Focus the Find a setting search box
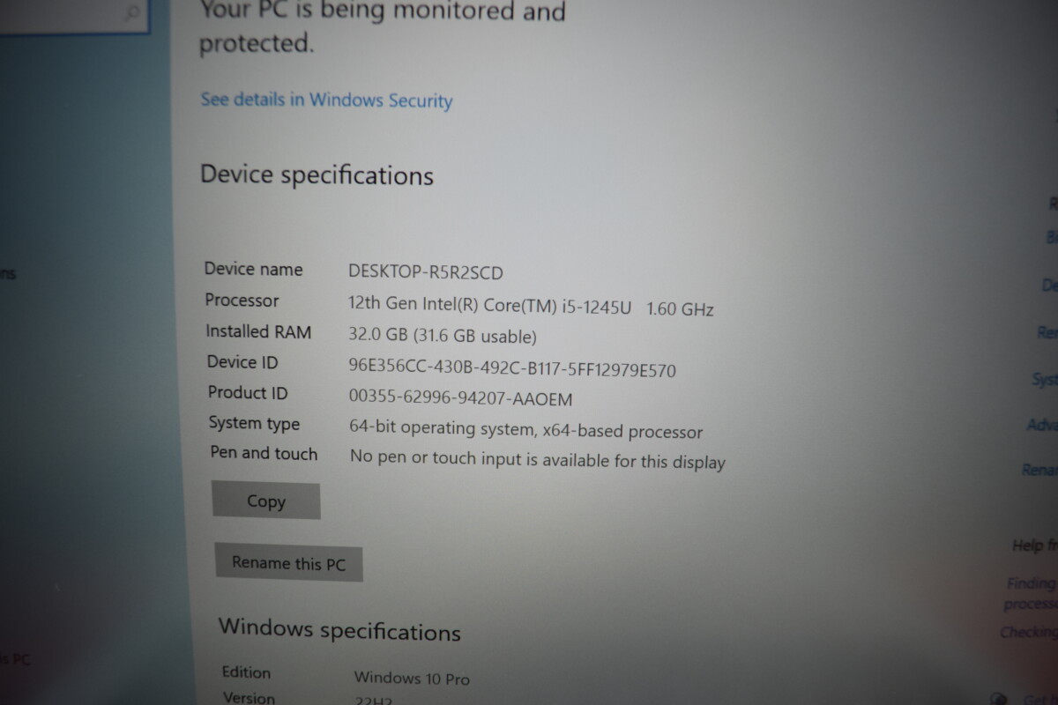This screenshot has height=705, width=1058. [72, 12]
